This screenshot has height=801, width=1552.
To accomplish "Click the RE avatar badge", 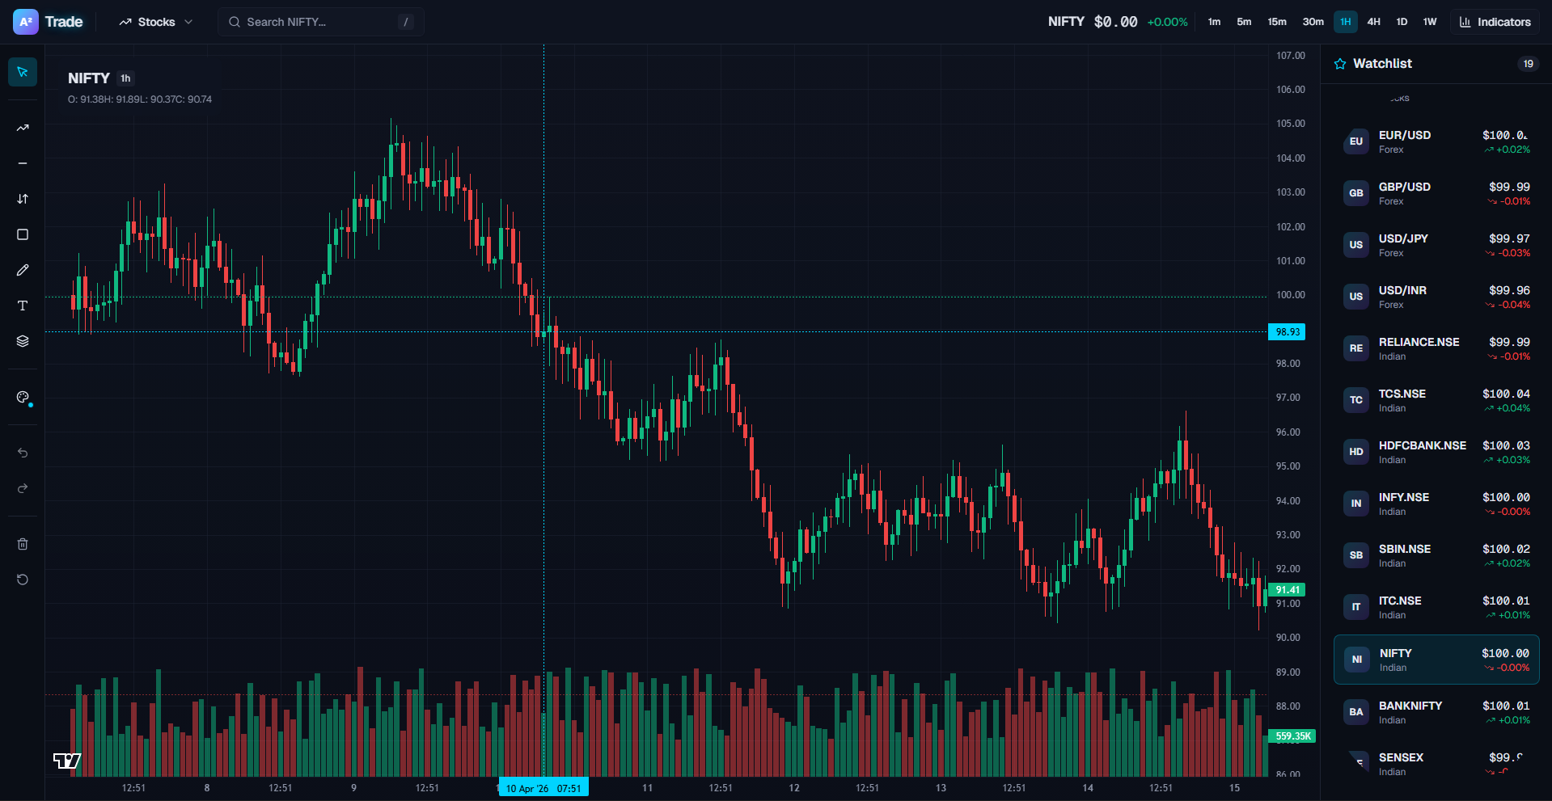I will [x=1356, y=348].
